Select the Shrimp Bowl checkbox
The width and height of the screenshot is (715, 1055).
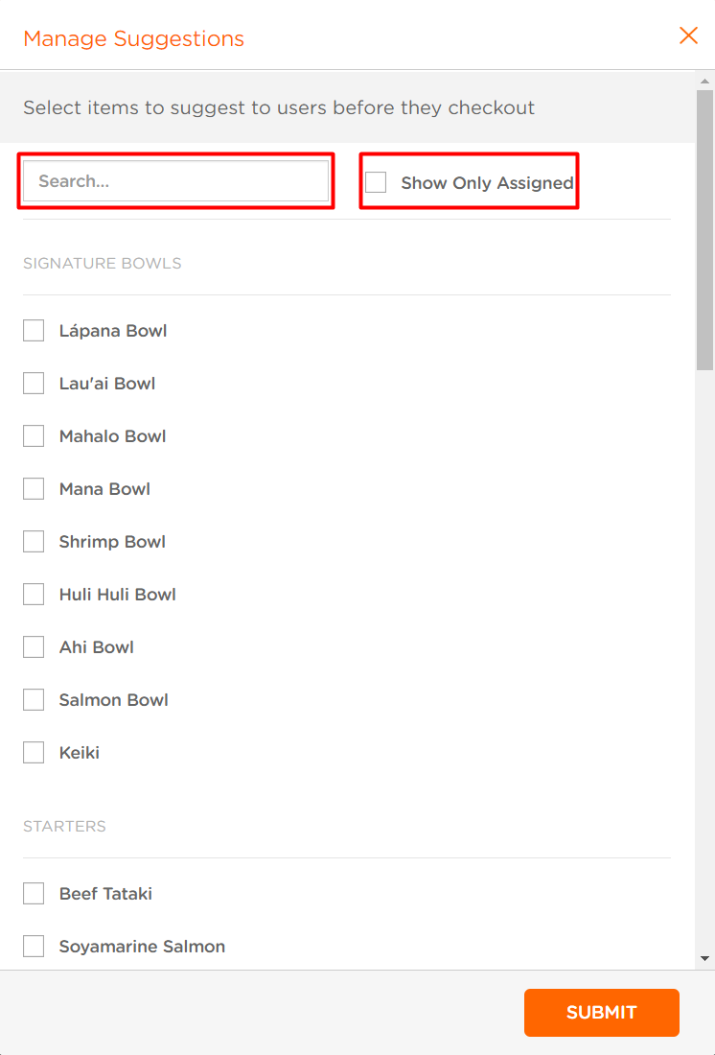click(34, 542)
